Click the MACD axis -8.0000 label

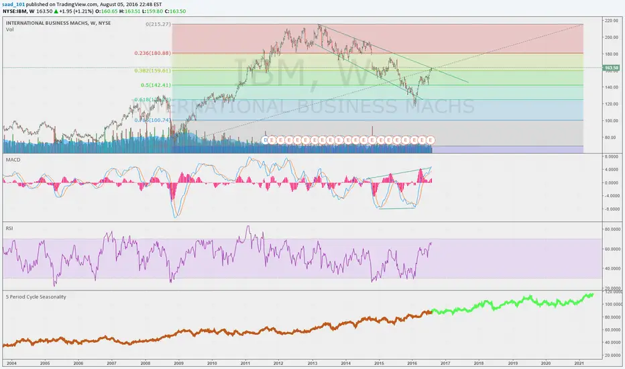[x=612, y=209]
